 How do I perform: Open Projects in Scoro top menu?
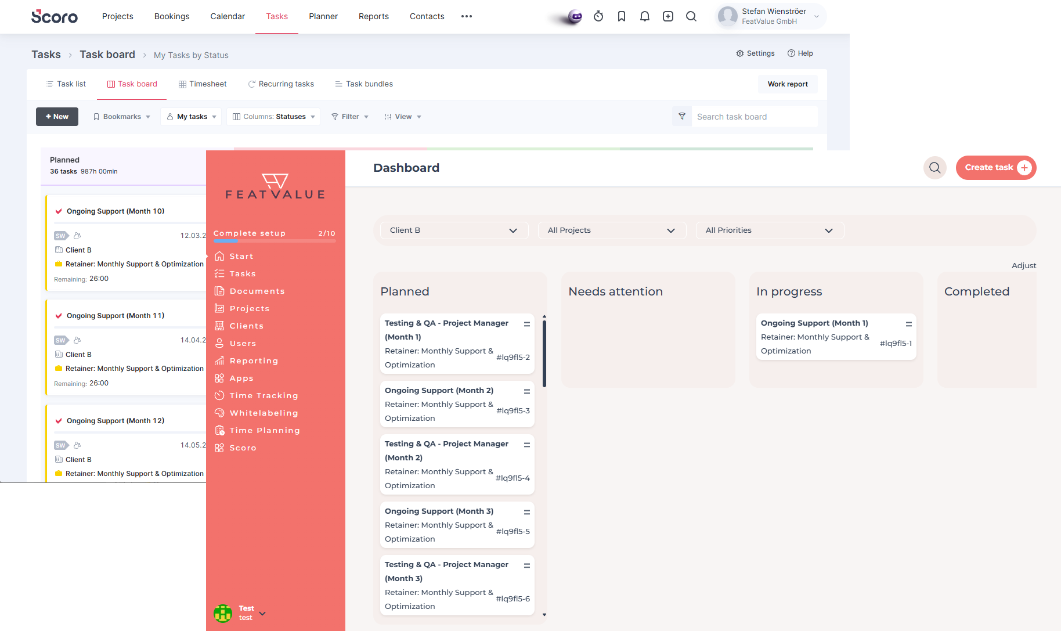118,16
